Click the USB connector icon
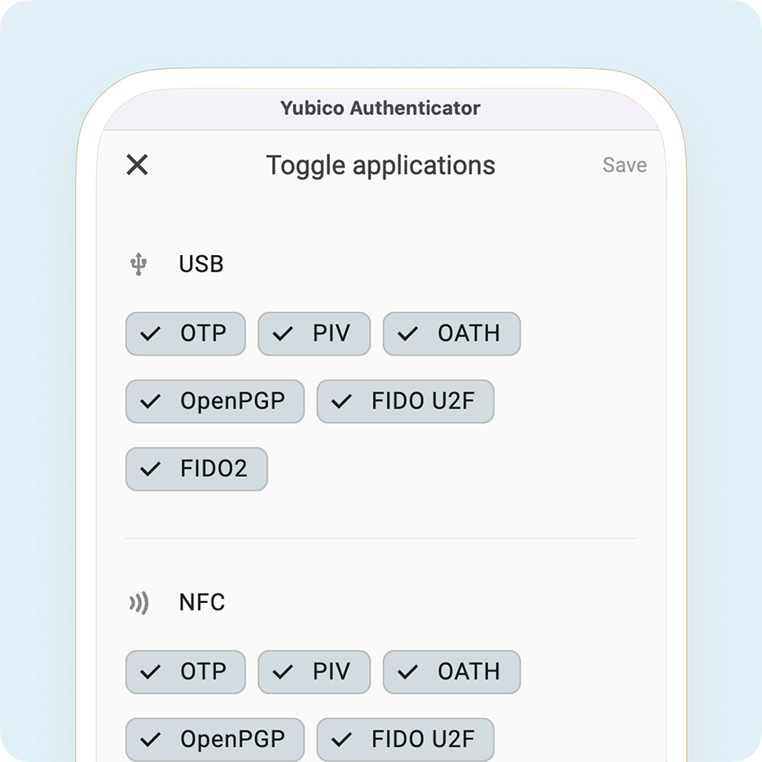 [139, 264]
